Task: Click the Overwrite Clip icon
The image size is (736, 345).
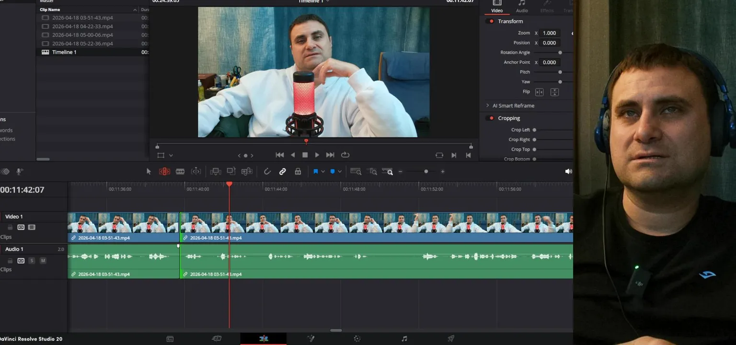Action: [231, 171]
